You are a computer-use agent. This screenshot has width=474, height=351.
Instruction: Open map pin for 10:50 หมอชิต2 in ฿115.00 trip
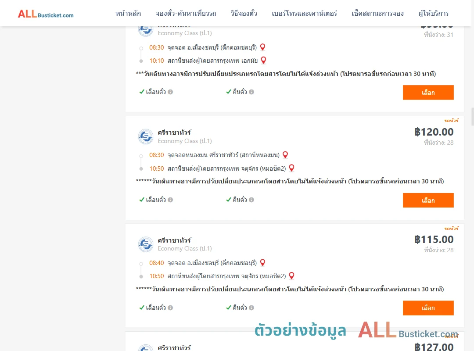(291, 276)
